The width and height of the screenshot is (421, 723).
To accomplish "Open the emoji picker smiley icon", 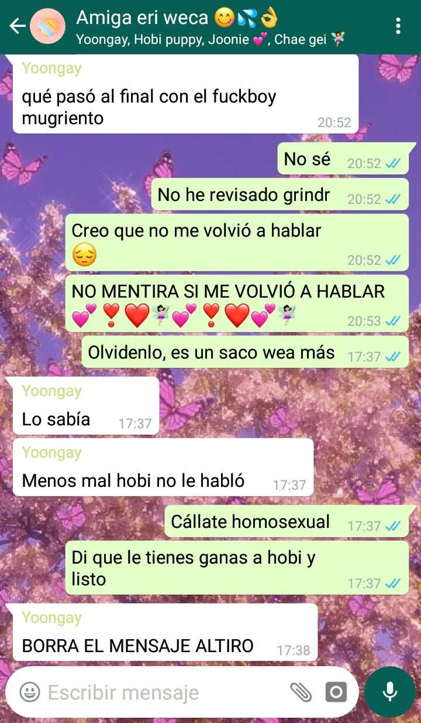I will (30, 692).
